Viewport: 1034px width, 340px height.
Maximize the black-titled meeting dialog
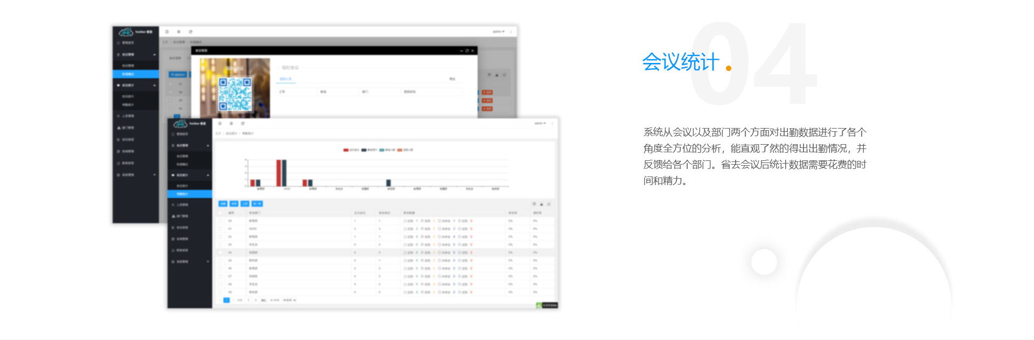pos(467,51)
